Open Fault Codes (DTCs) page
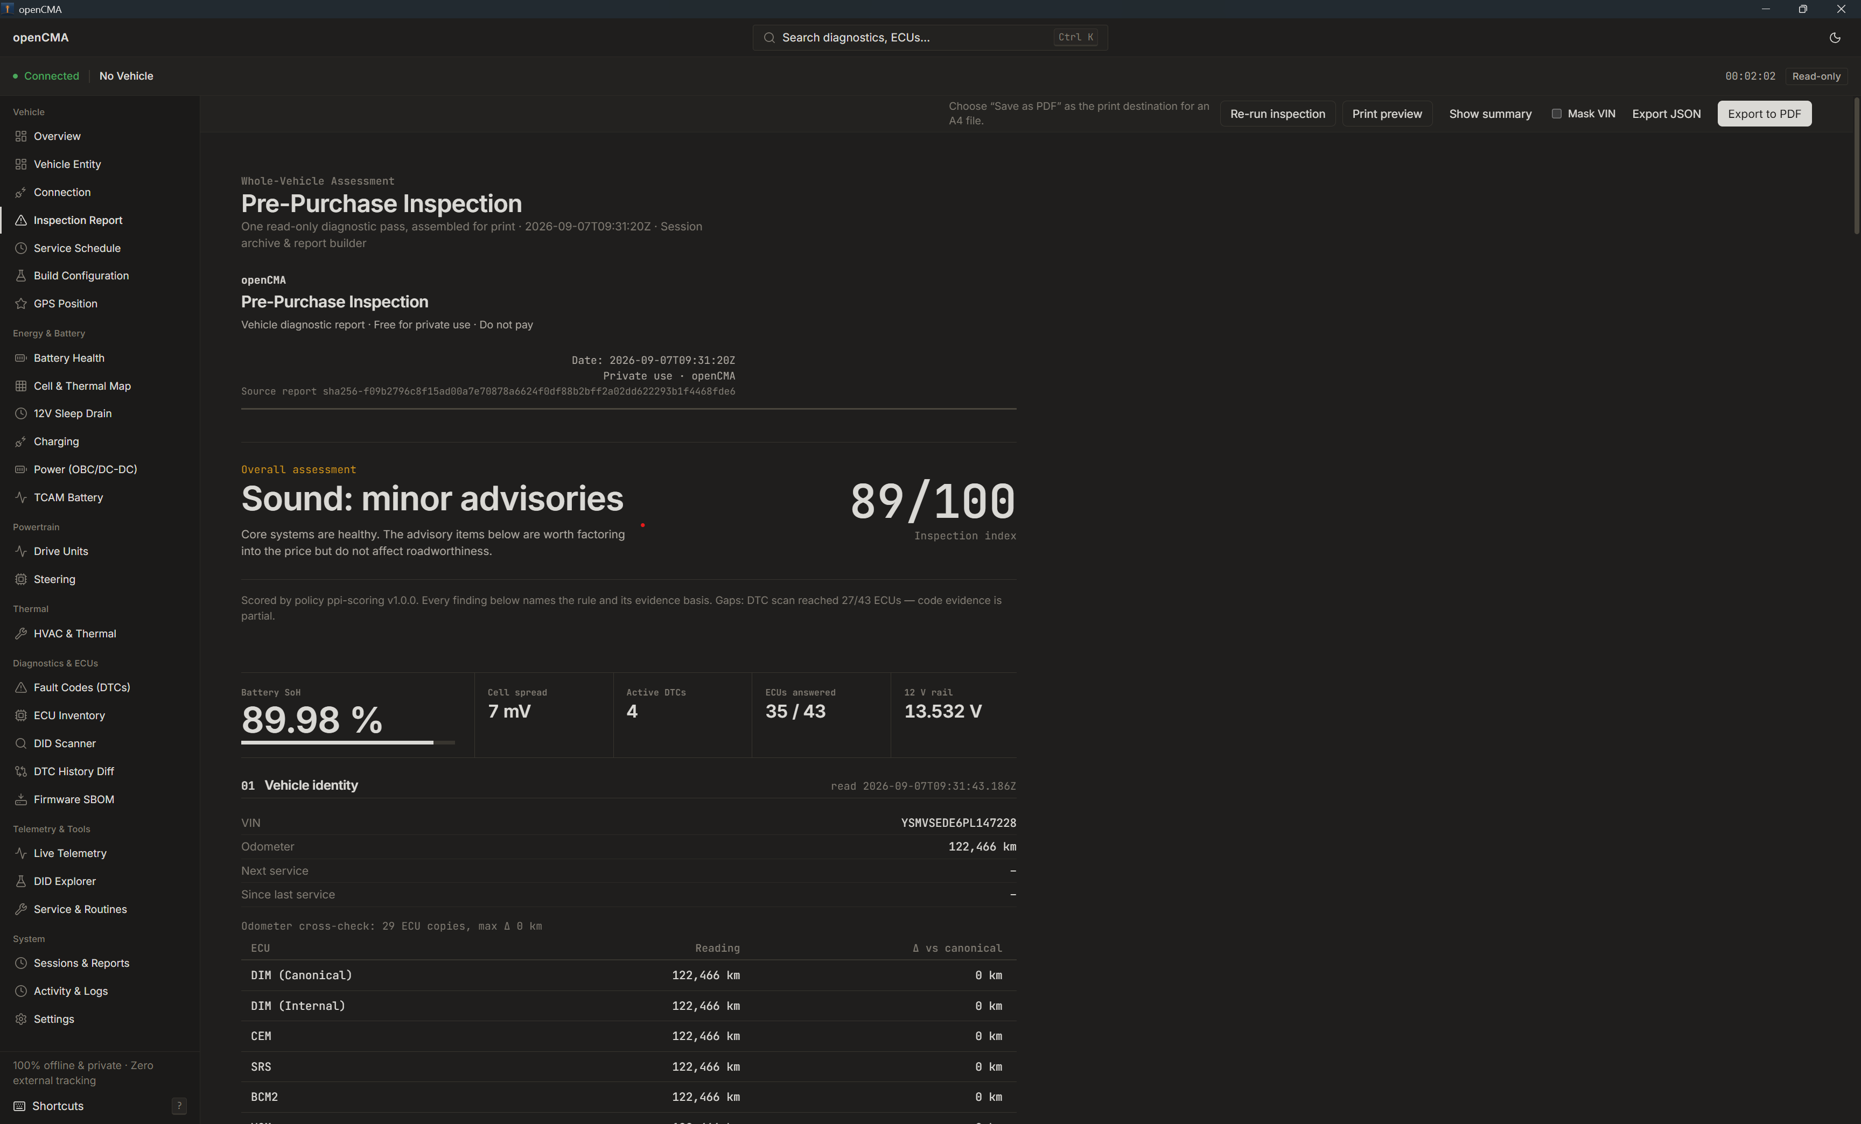Image resolution: width=1861 pixels, height=1124 pixels. tap(100, 687)
